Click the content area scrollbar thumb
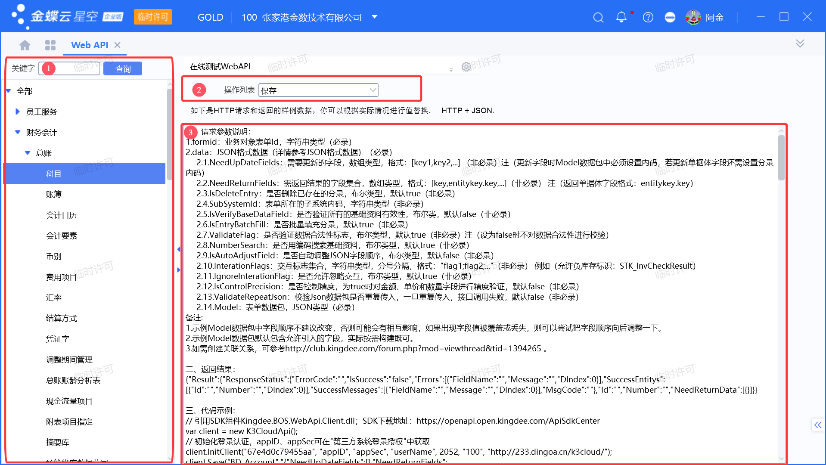This screenshot has width=826, height=465. (781, 158)
